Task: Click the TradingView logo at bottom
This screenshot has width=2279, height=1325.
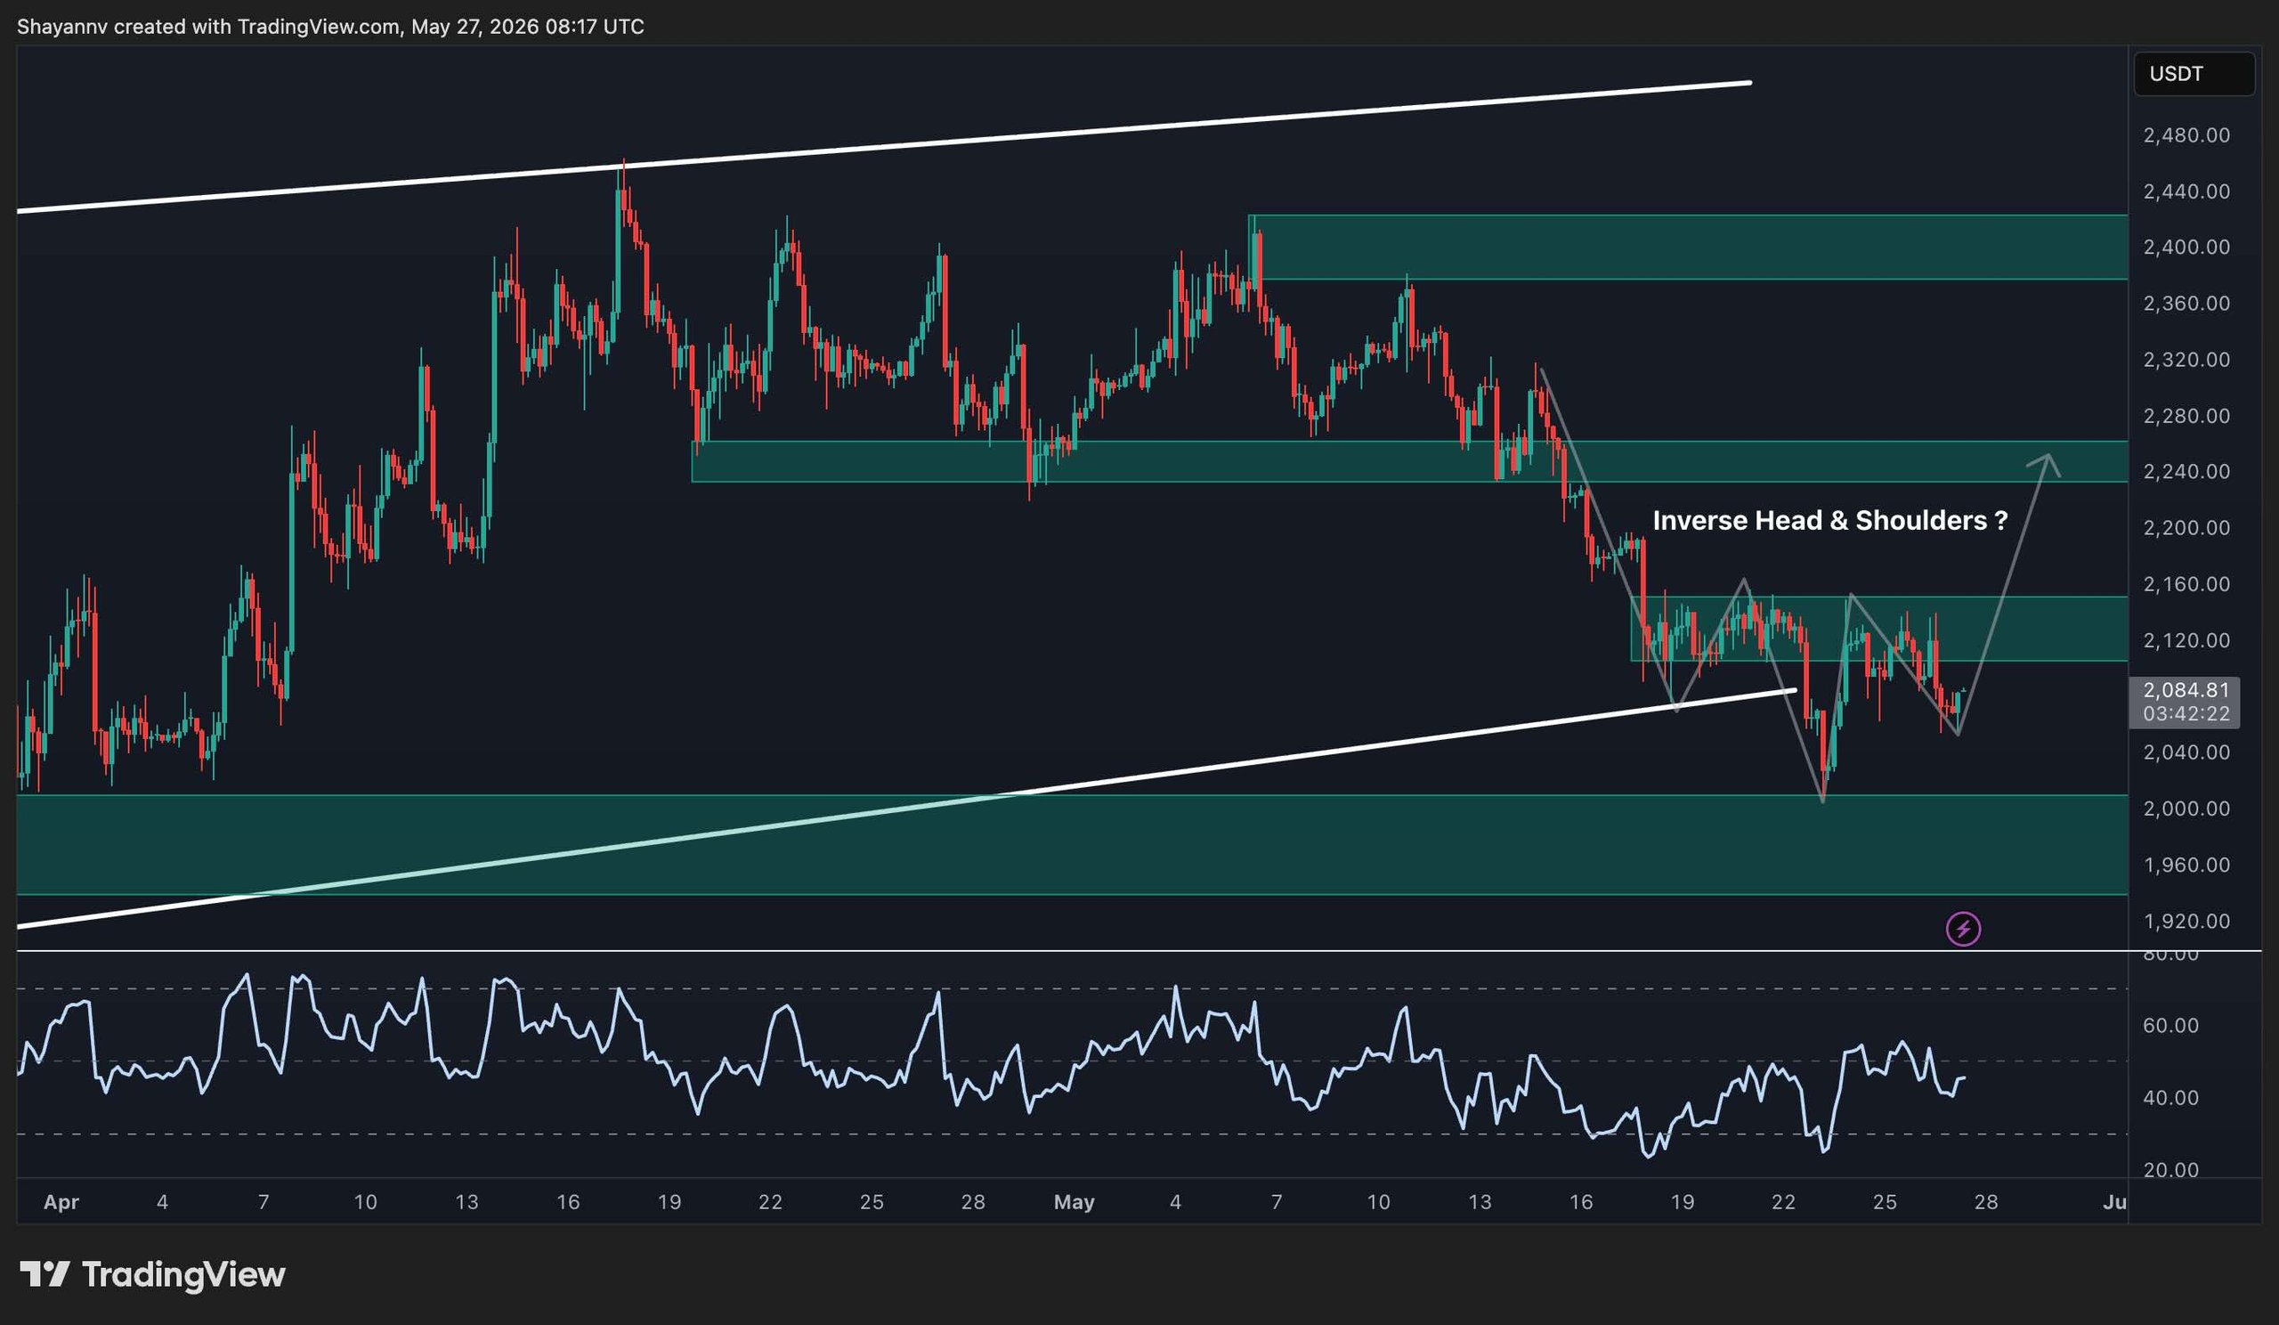Action: click(153, 1274)
